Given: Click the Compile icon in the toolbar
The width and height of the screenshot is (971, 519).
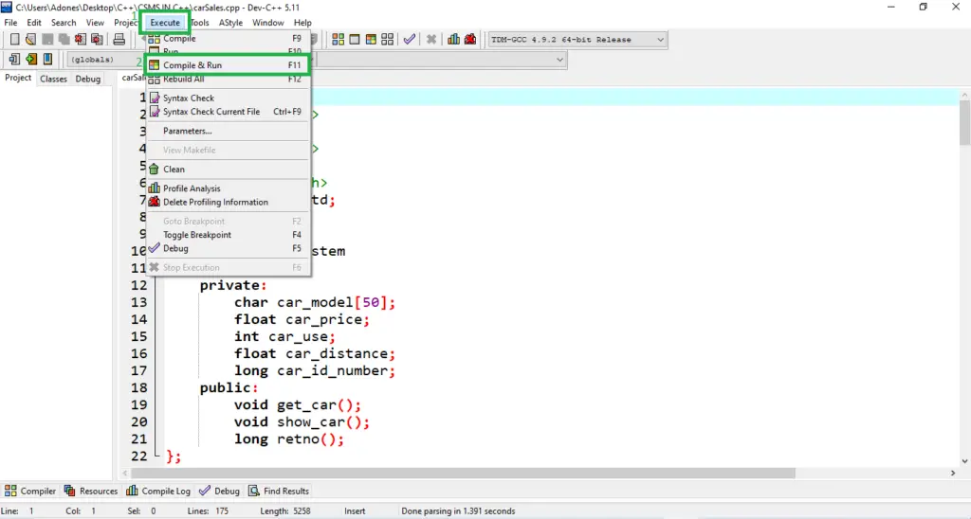Looking at the screenshot, I should pyautogui.click(x=339, y=39).
